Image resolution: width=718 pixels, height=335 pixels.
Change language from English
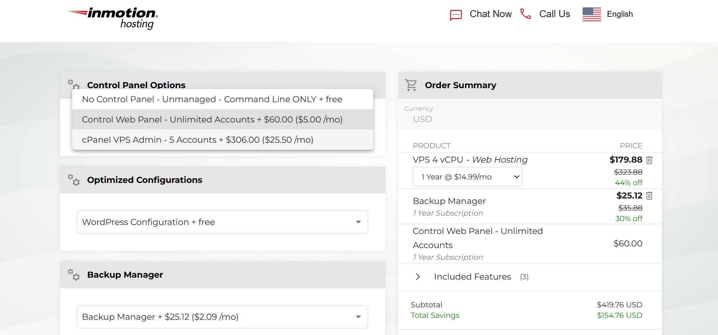tap(620, 14)
